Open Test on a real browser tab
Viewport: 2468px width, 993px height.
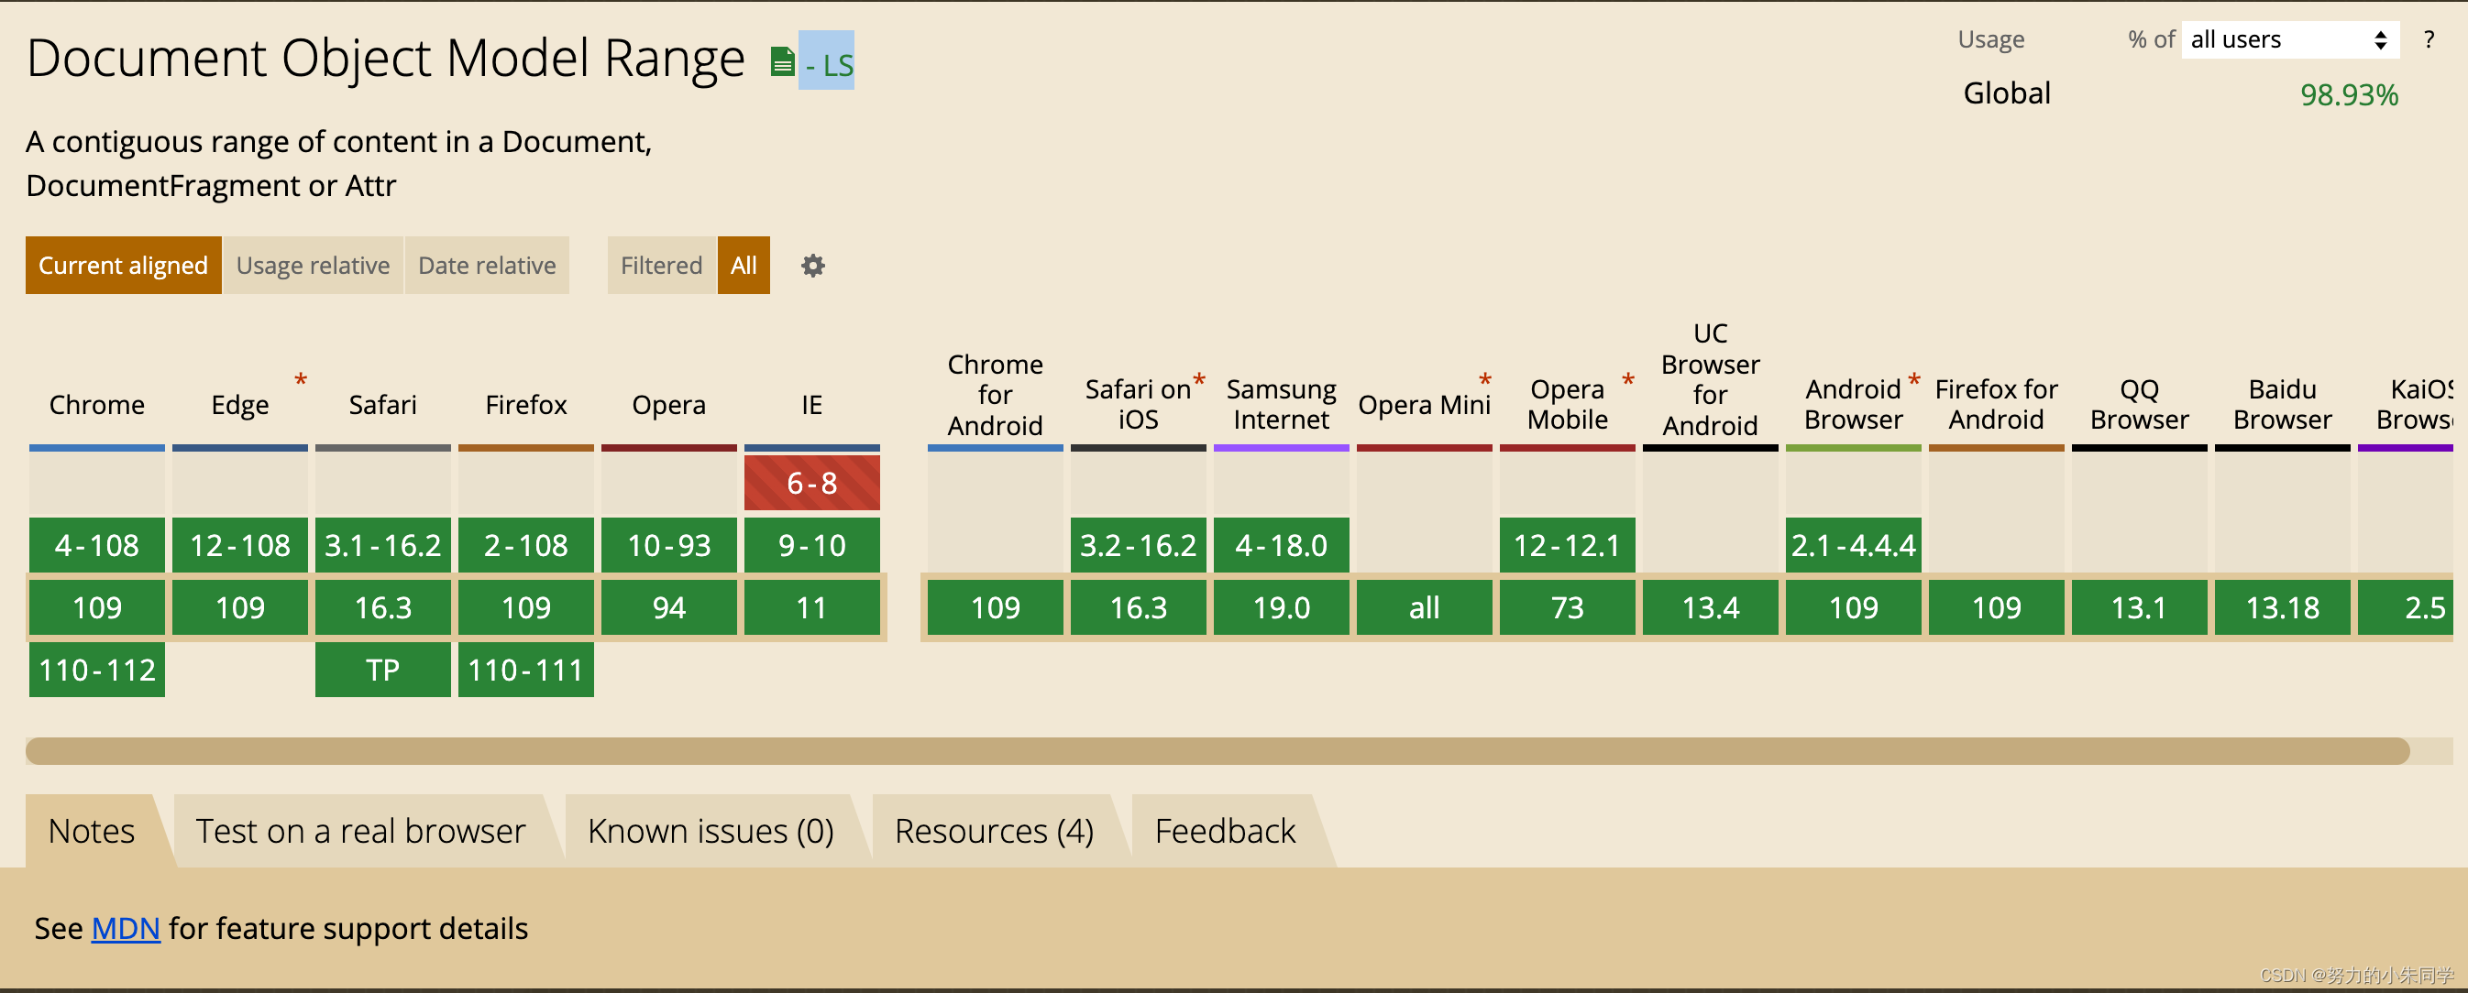click(360, 831)
